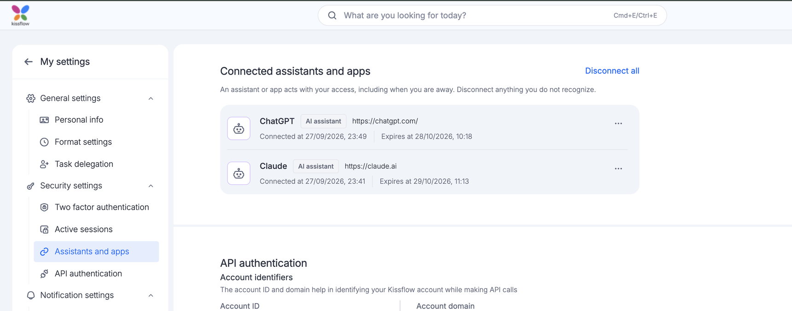
Task: Click the Claude AI assistant badge
Action: click(x=316, y=166)
